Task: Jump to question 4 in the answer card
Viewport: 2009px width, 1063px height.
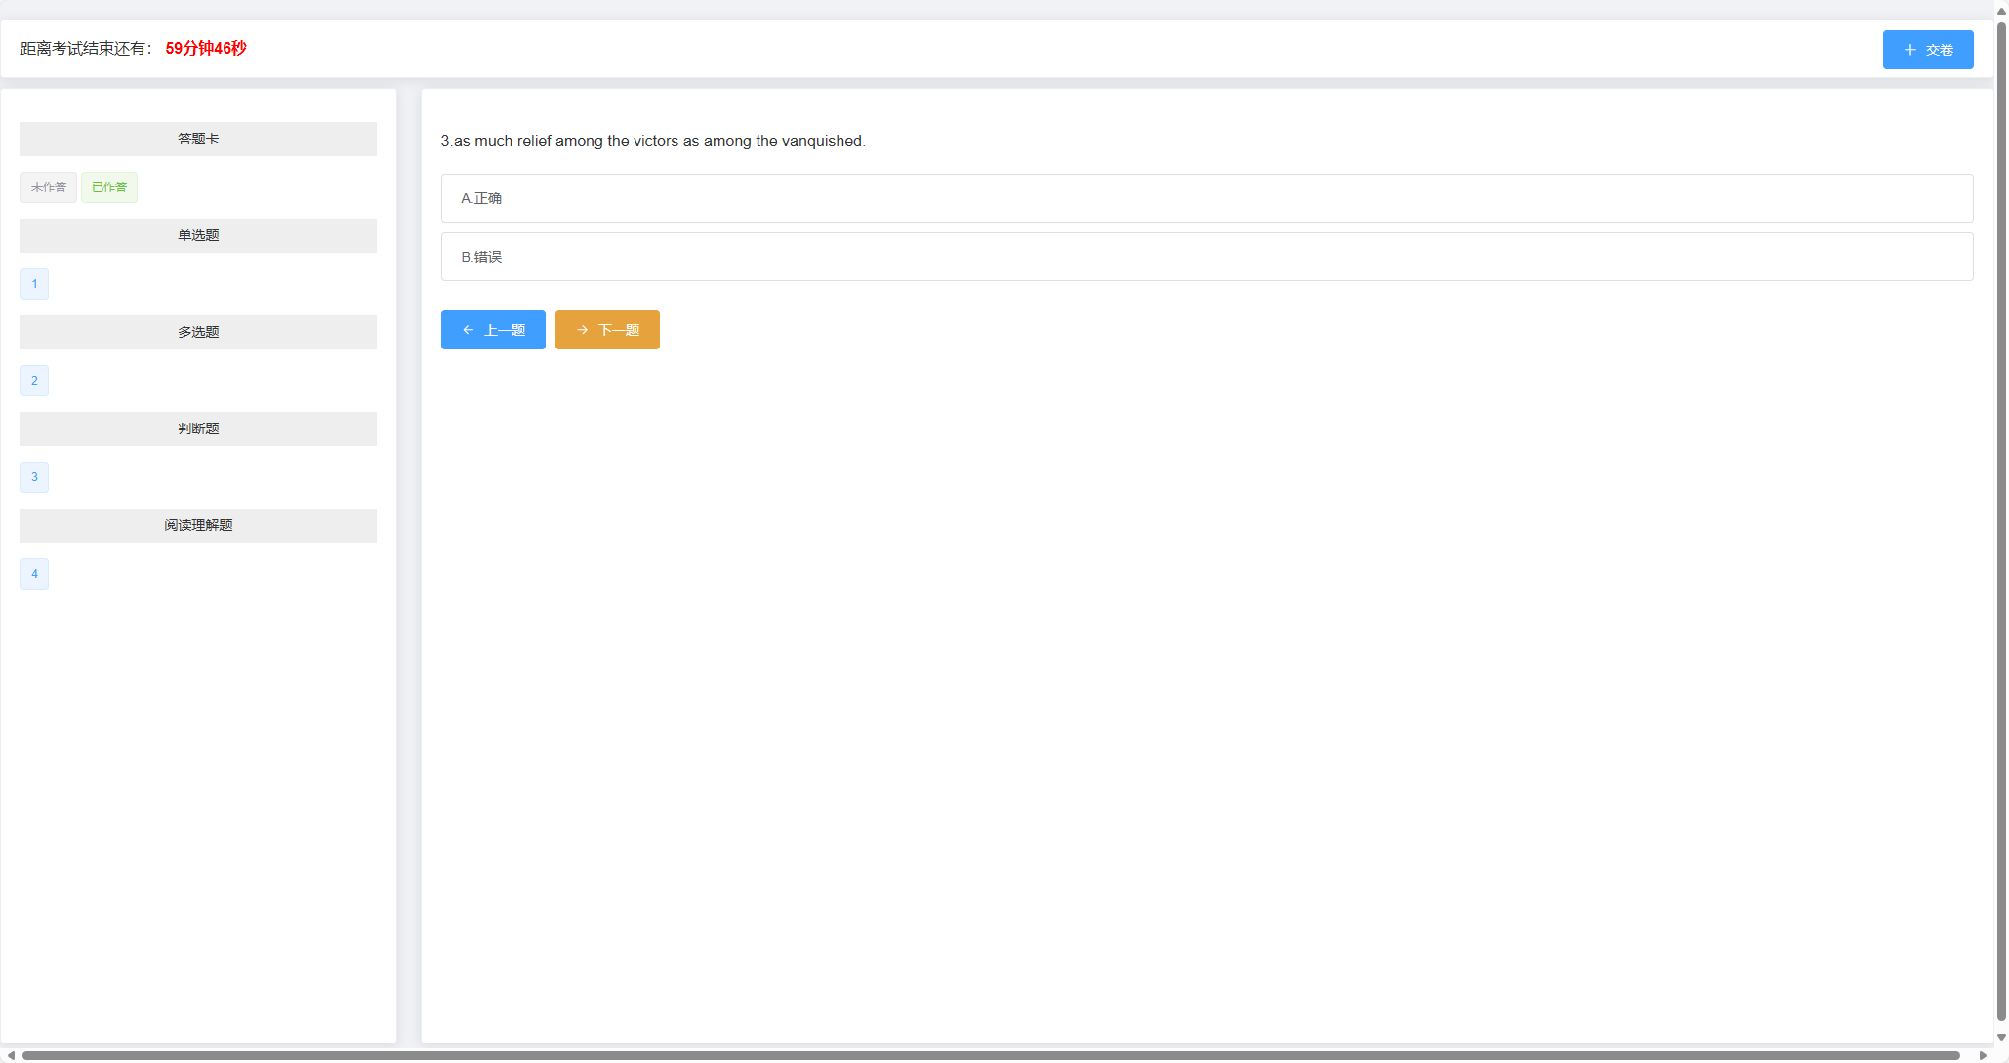Action: 34,574
